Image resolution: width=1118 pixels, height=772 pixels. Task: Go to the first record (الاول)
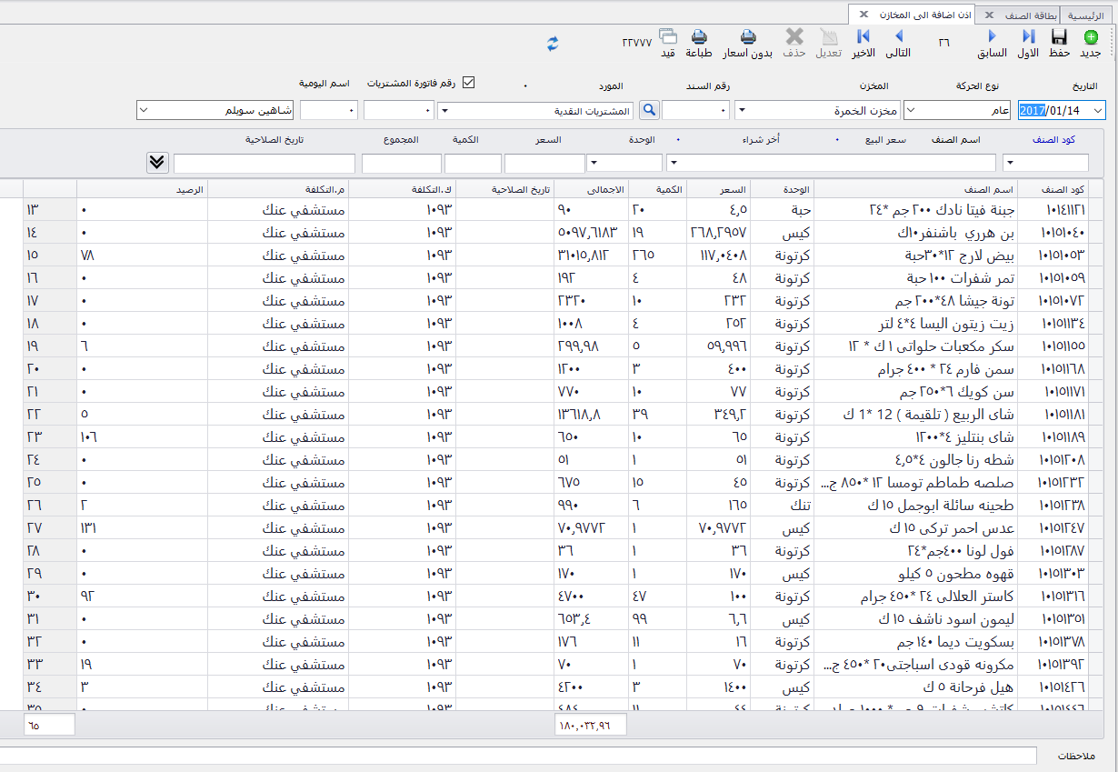click(1028, 37)
